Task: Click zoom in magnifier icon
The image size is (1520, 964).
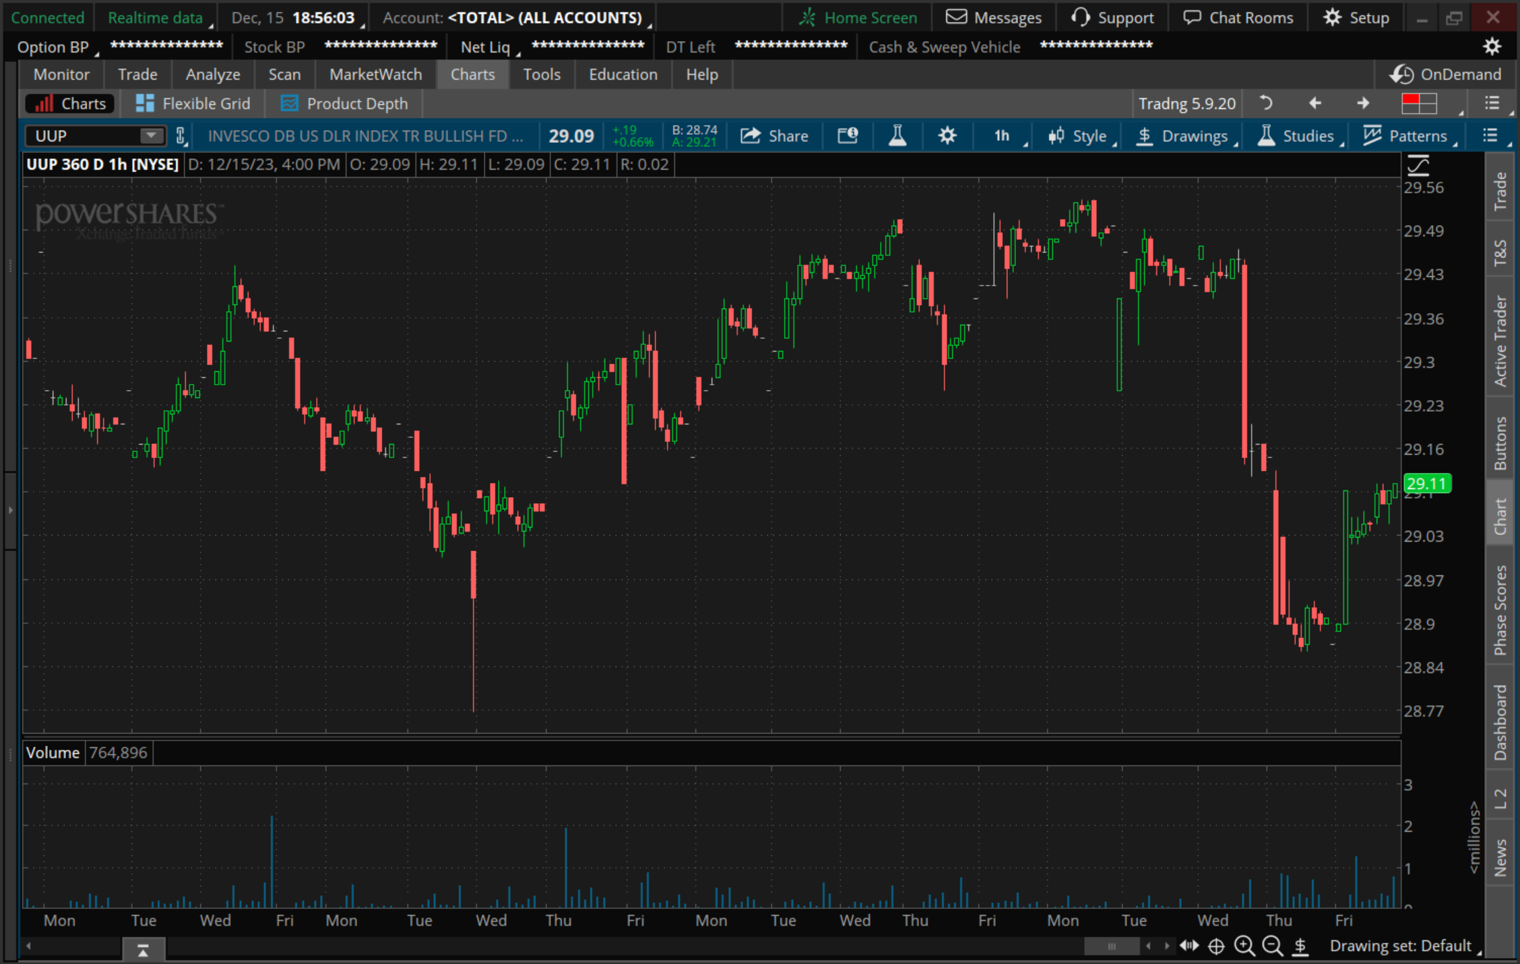Action: point(1244,946)
